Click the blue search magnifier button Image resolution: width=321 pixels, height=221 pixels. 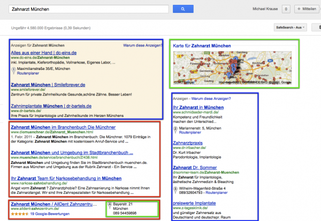pos(183,9)
